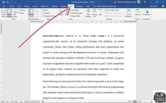Set zoom to One Page

click(74, 10)
